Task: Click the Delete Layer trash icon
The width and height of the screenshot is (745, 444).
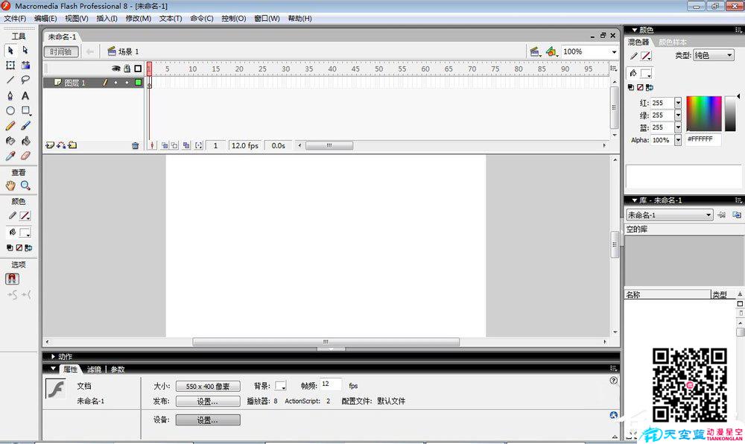Action: point(136,146)
